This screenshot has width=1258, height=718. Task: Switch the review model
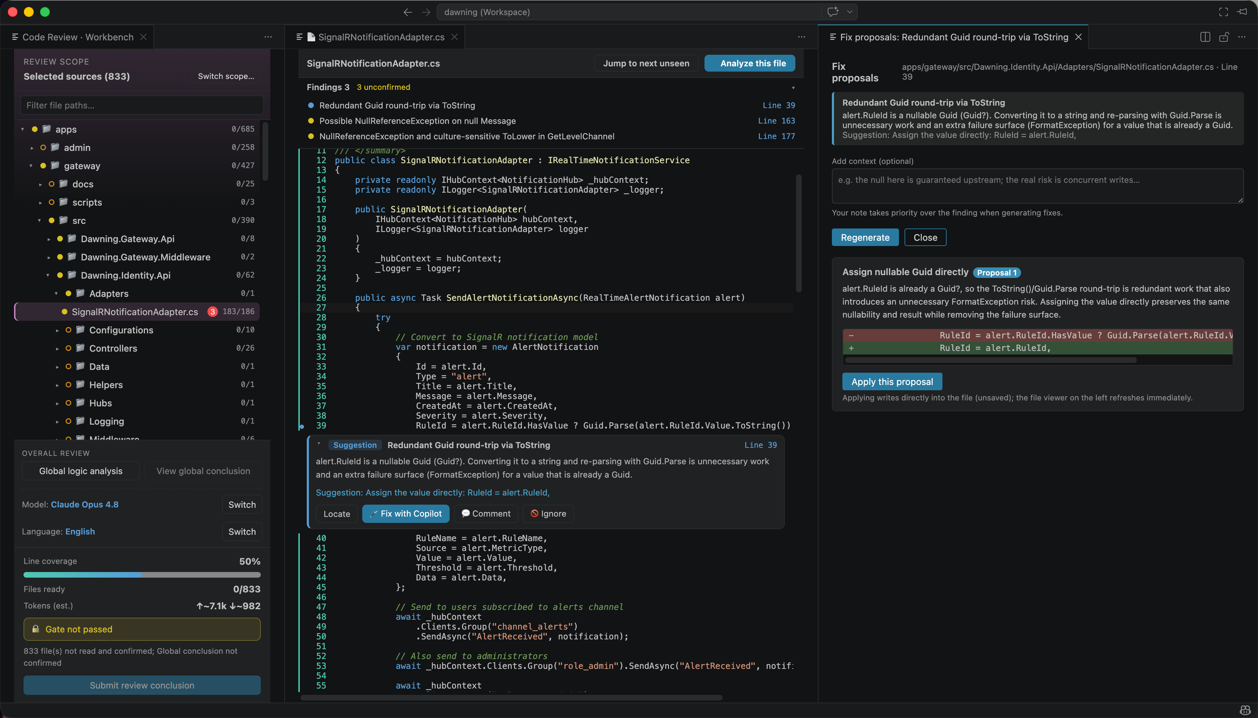pos(242,505)
